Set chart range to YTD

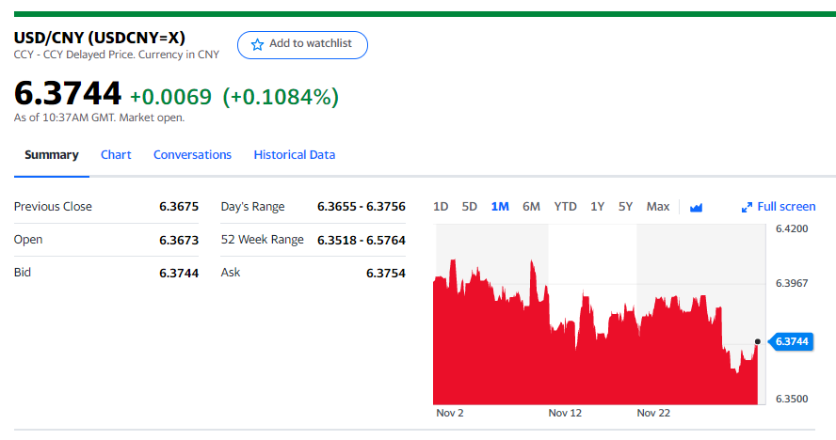[565, 207]
